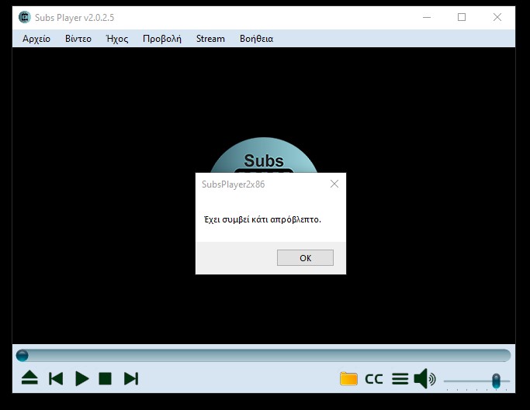The image size is (530, 410).
Task: Show the playlist using the three-lines icon
Action: click(400, 379)
